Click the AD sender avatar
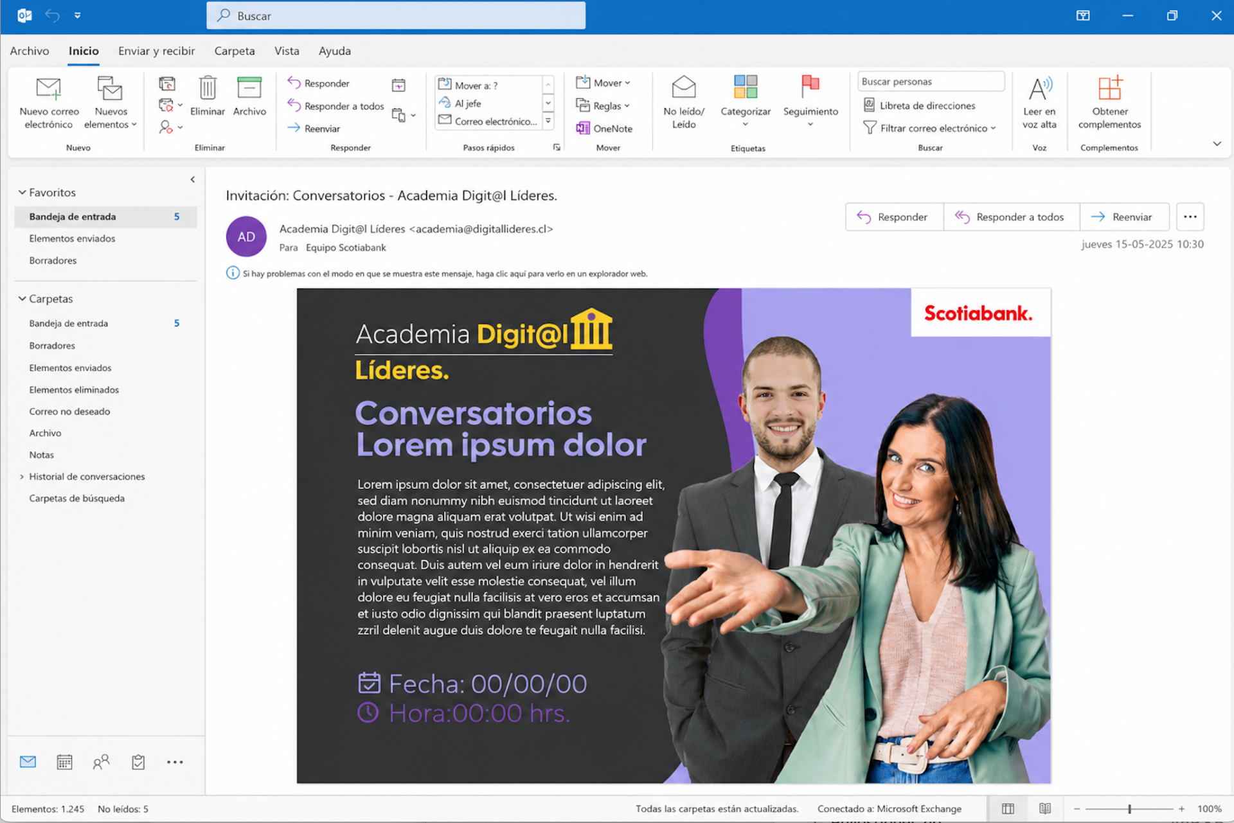1234x823 pixels. (246, 236)
